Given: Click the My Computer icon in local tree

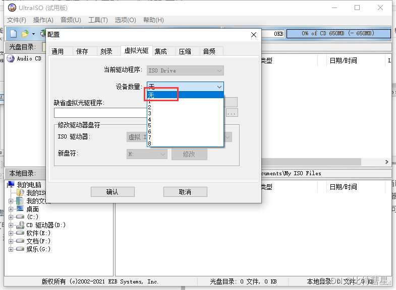Looking at the screenshot, I should 11,184.
